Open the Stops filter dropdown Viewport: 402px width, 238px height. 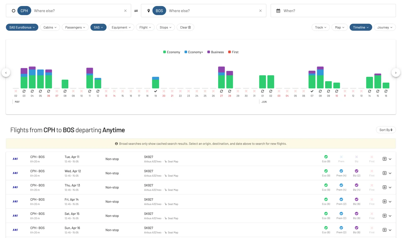pyautogui.click(x=166, y=27)
